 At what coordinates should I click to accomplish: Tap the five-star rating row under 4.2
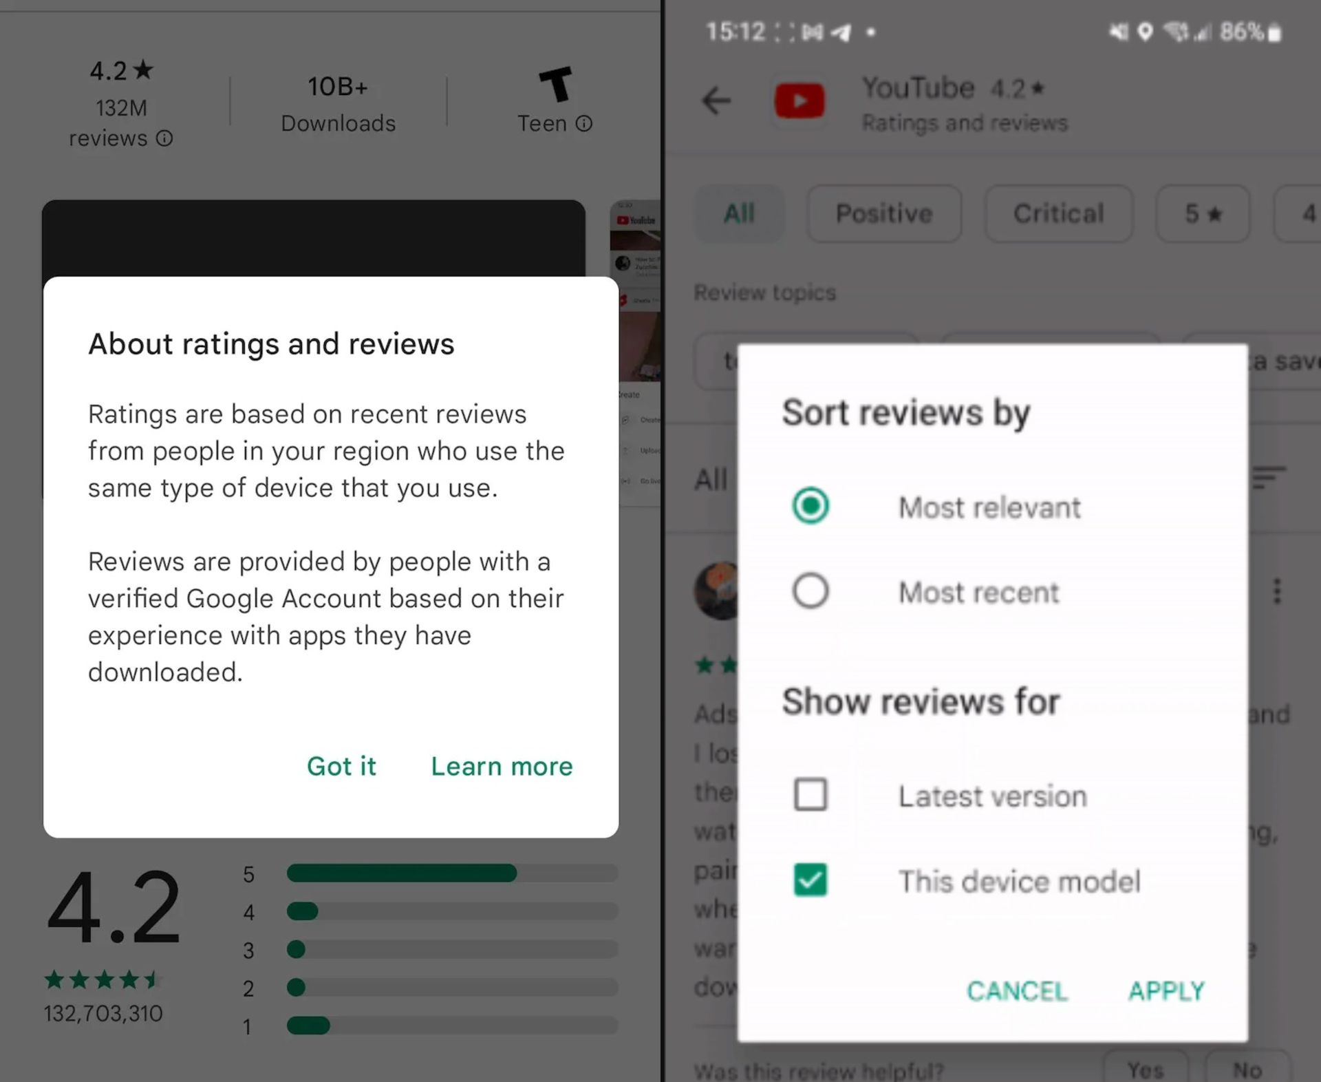coord(103,979)
